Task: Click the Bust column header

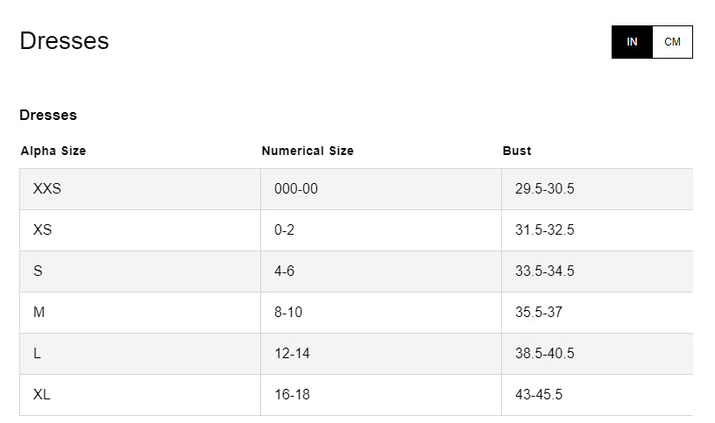Action: [x=517, y=151]
